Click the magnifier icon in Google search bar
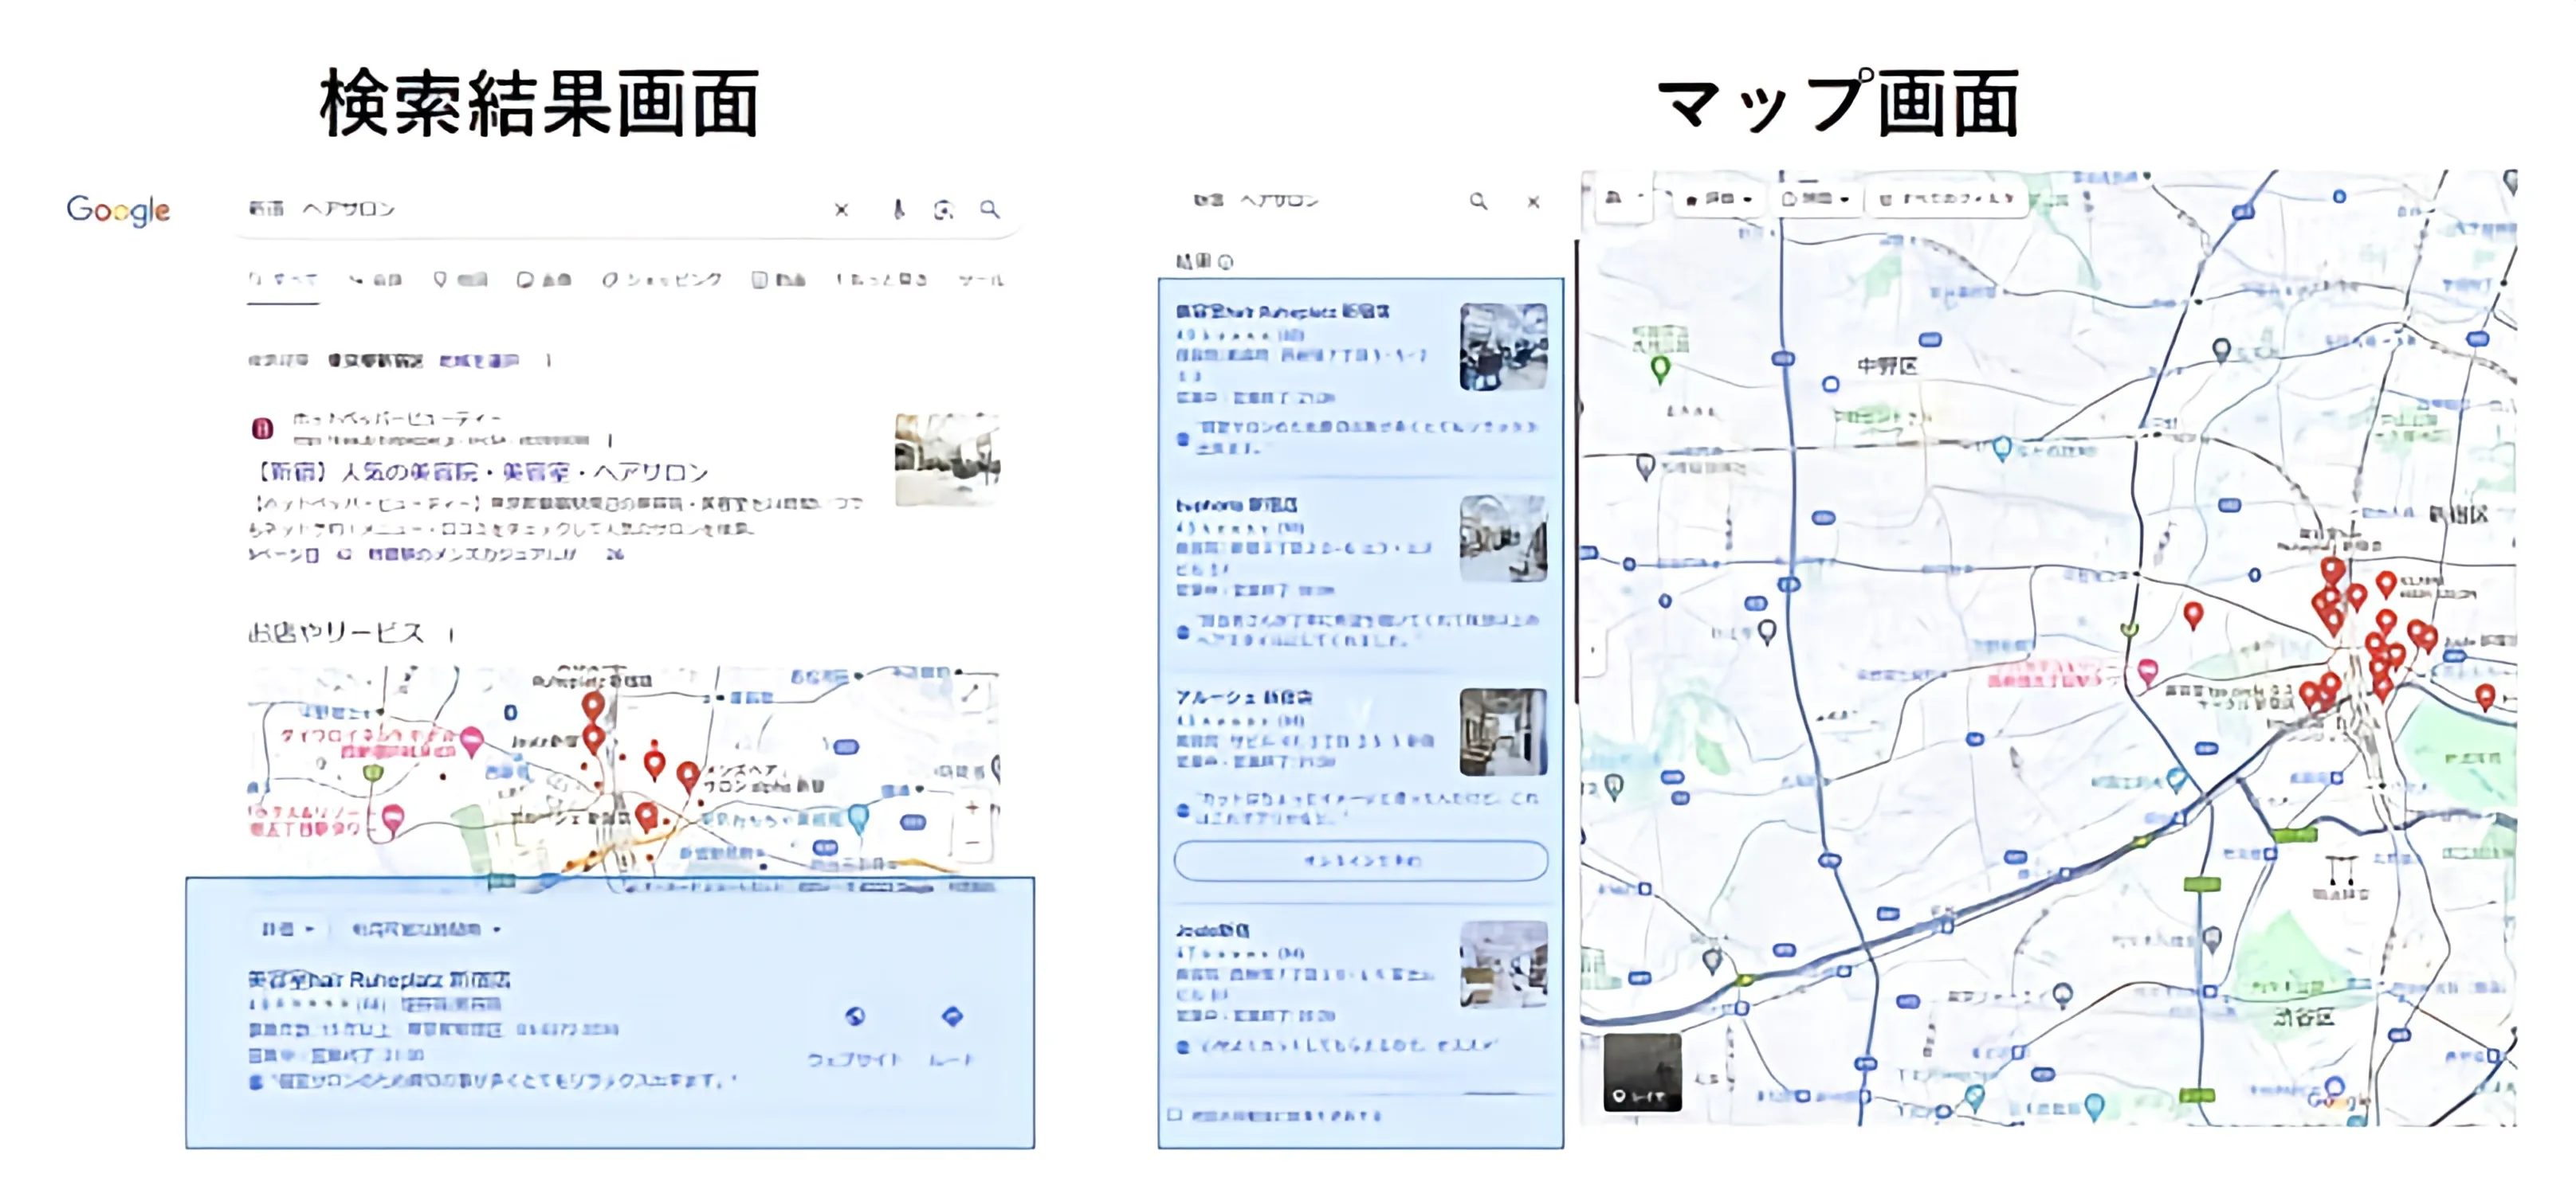This screenshot has width=2576, height=1182. click(989, 209)
